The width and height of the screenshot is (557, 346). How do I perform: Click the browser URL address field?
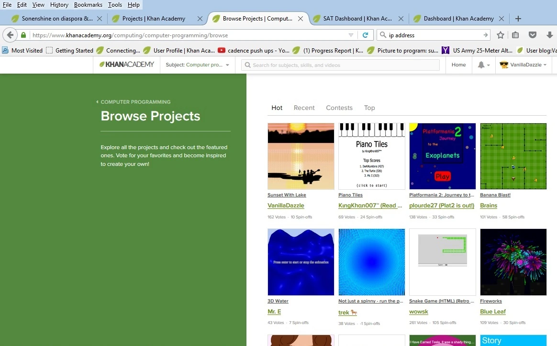click(x=188, y=35)
